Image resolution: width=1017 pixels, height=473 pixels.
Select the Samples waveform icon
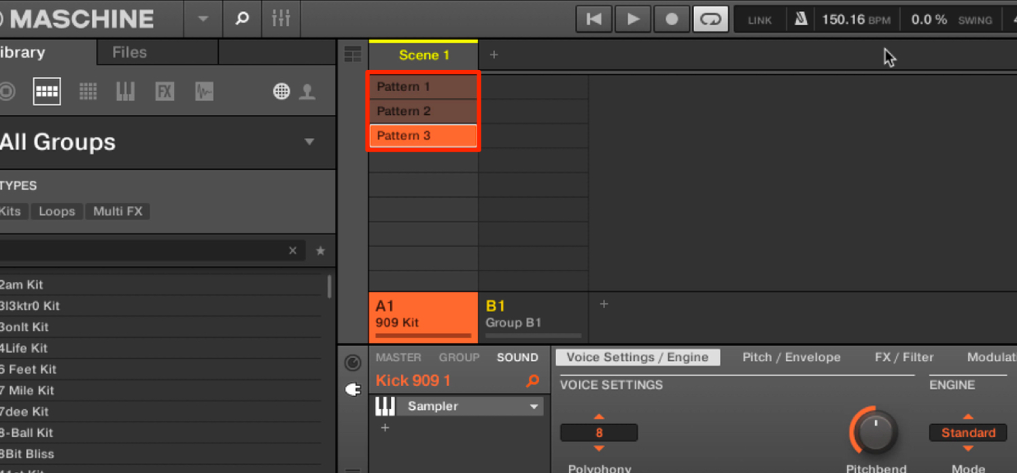pyautogui.click(x=204, y=91)
